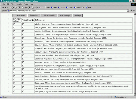Open the File menu
The height and width of the screenshot is (99, 136).
[4, 4]
